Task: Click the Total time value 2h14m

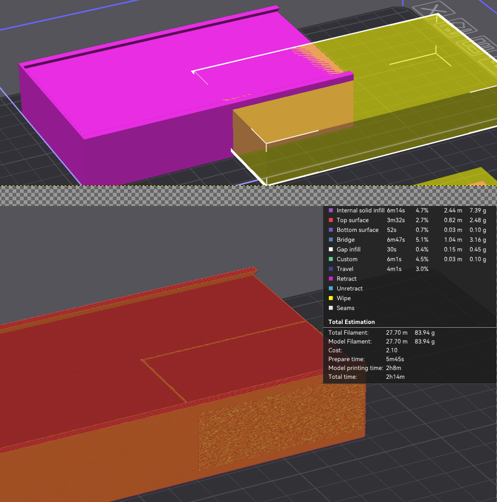Action: pyautogui.click(x=395, y=377)
